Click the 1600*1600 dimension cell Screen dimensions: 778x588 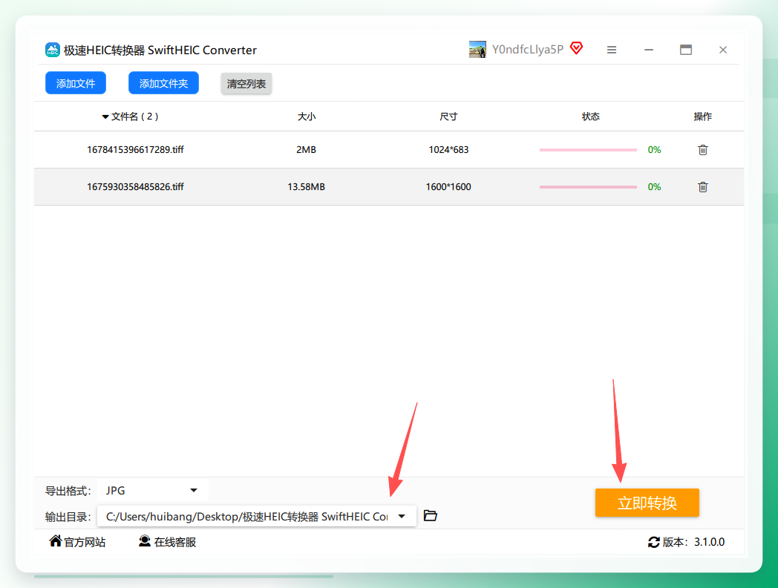tap(448, 187)
